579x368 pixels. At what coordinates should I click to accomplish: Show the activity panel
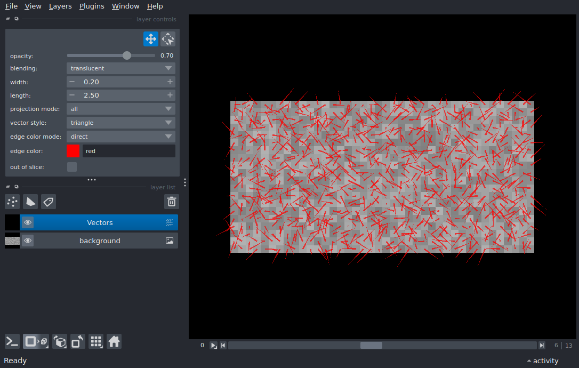click(x=542, y=361)
